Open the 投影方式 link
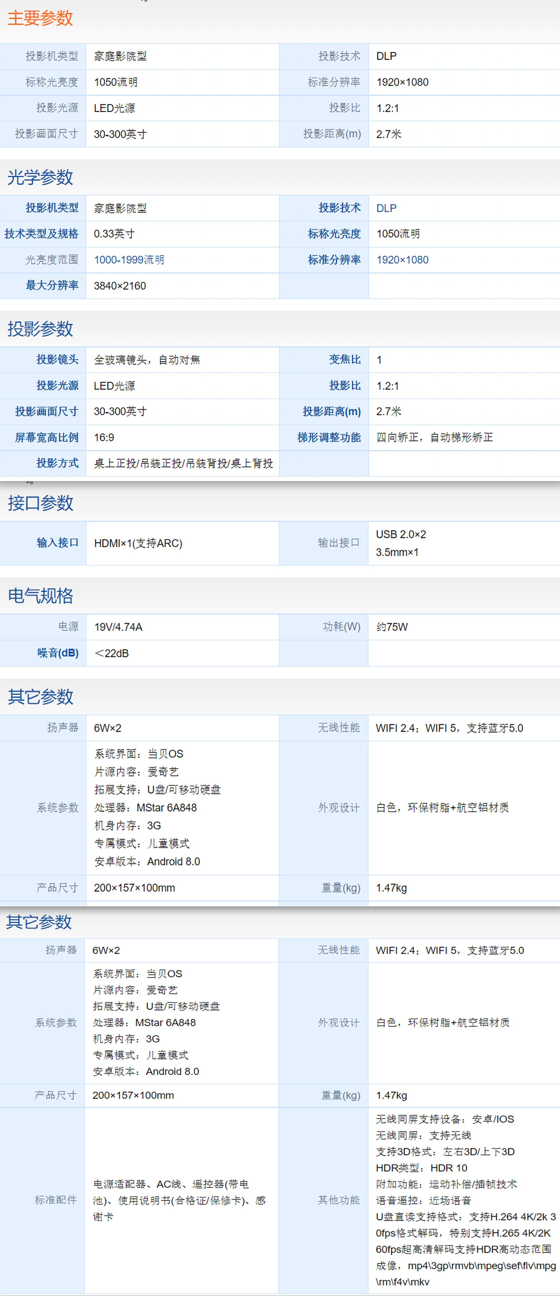 click(x=57, y=463)
